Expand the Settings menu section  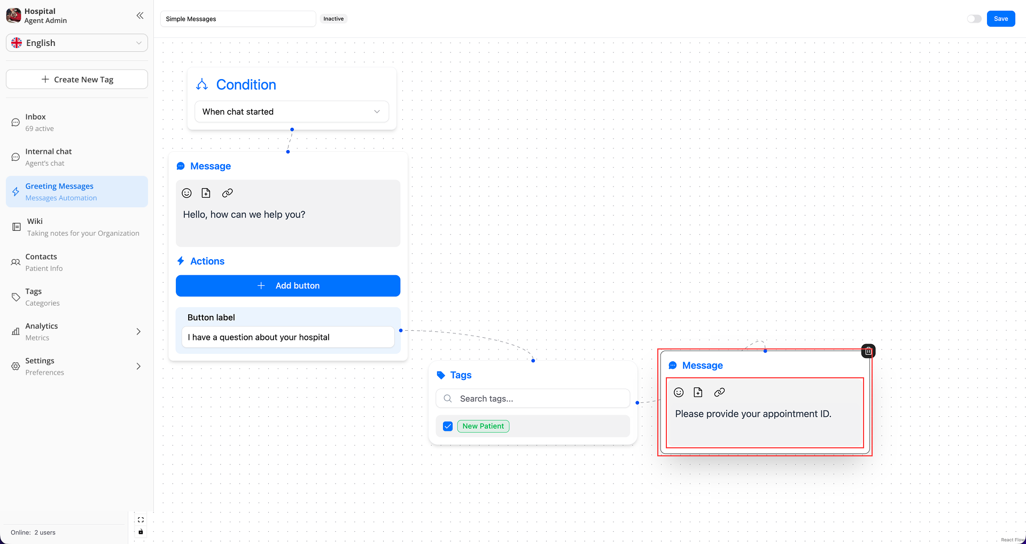(138, 366)
